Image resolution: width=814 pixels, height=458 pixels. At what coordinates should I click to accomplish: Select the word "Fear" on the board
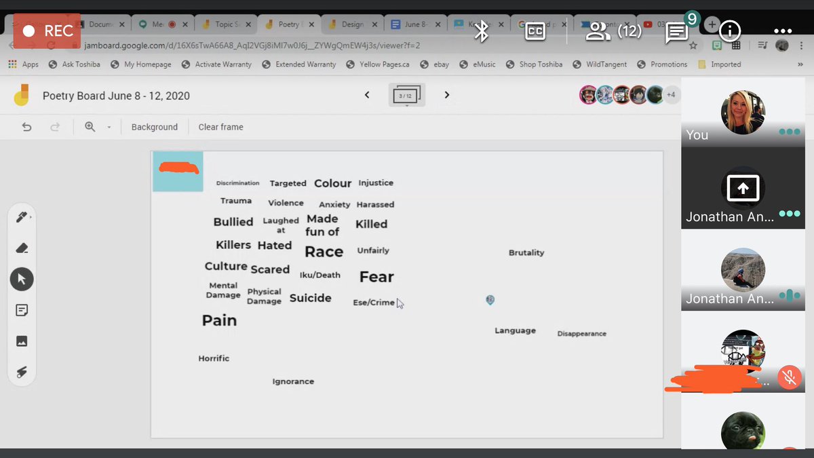(376, 277)
